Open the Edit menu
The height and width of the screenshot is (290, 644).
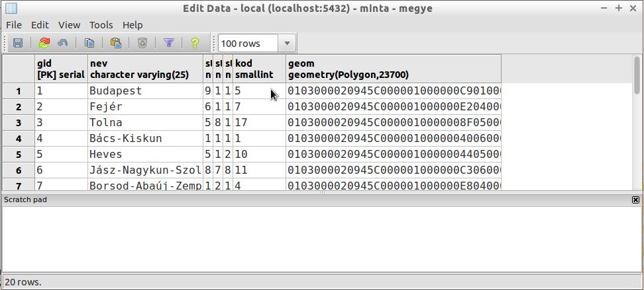pos(40,25)
